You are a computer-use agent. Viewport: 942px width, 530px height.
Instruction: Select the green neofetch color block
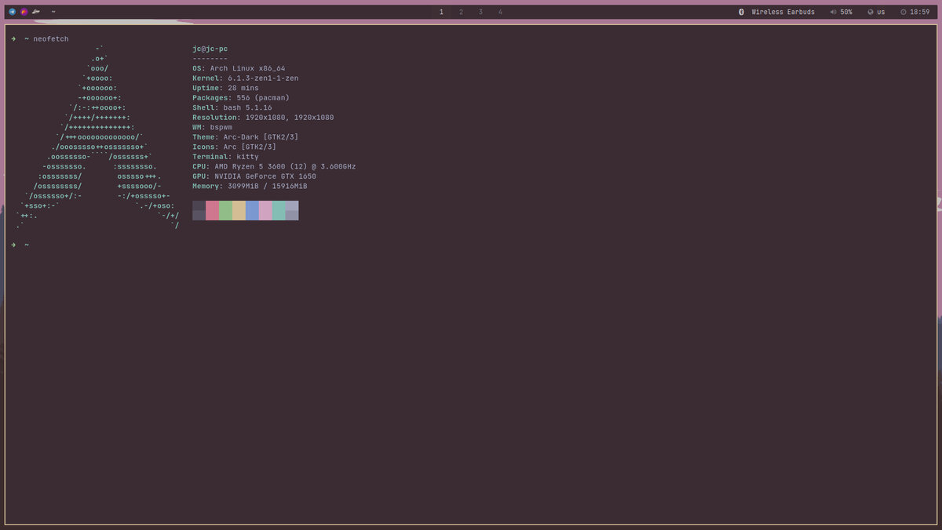pos(226,210)
